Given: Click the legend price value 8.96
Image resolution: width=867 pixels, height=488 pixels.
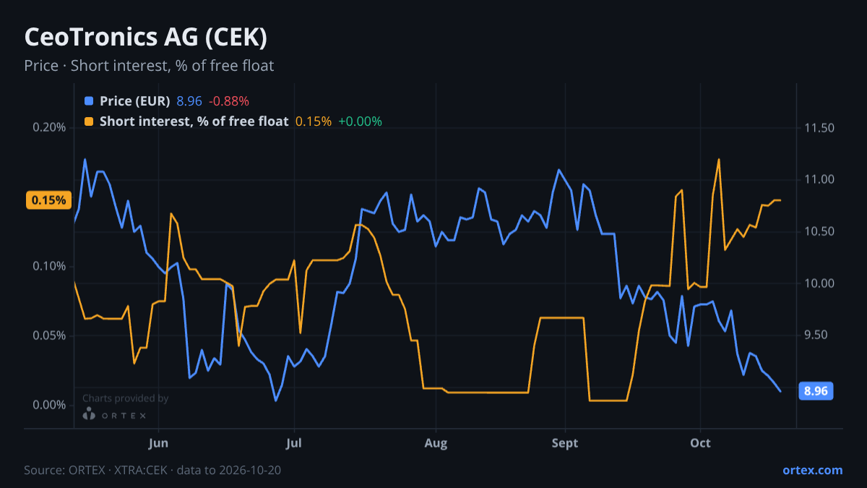Looking at the screenshot, I should 189,101.
